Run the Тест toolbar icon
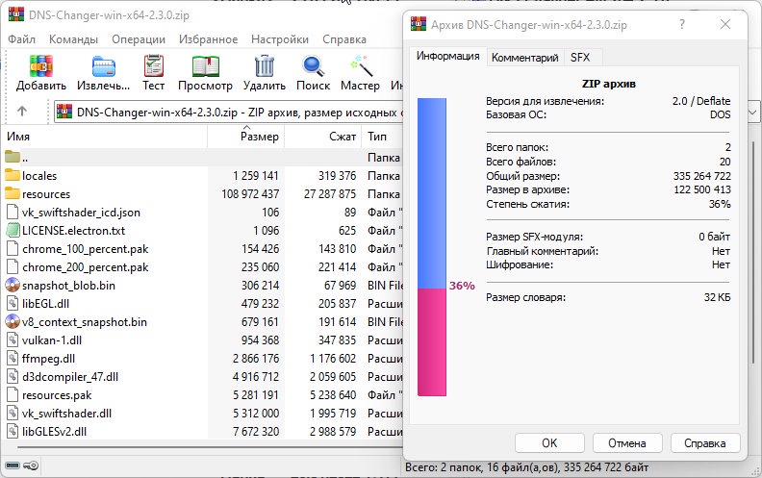The width and height of the screenshot is (762, 478). [154, 66]
